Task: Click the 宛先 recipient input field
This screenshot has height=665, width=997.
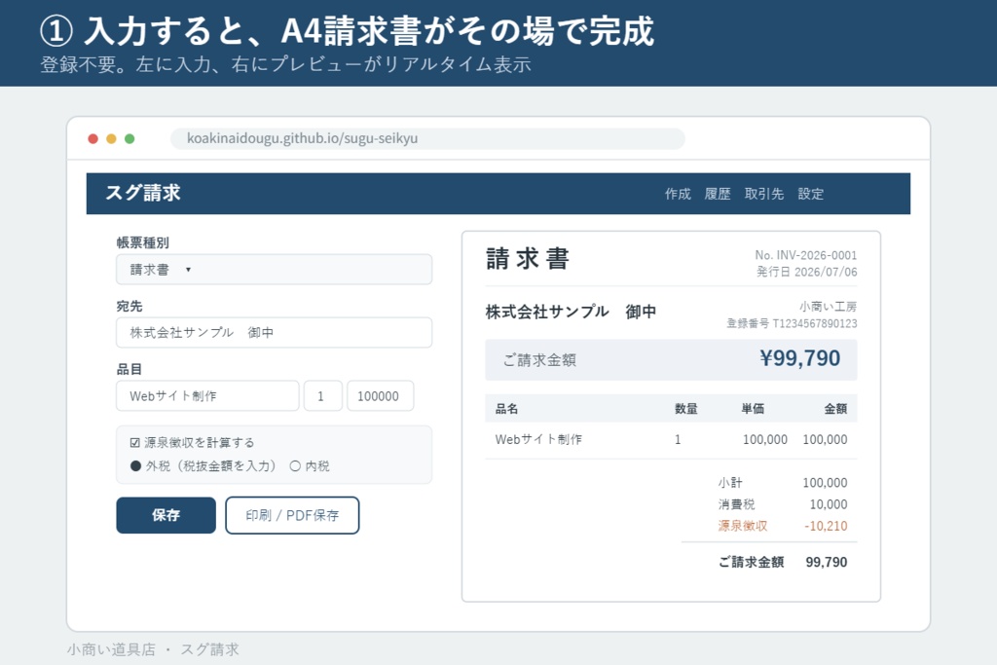Action: coord(274,333)
